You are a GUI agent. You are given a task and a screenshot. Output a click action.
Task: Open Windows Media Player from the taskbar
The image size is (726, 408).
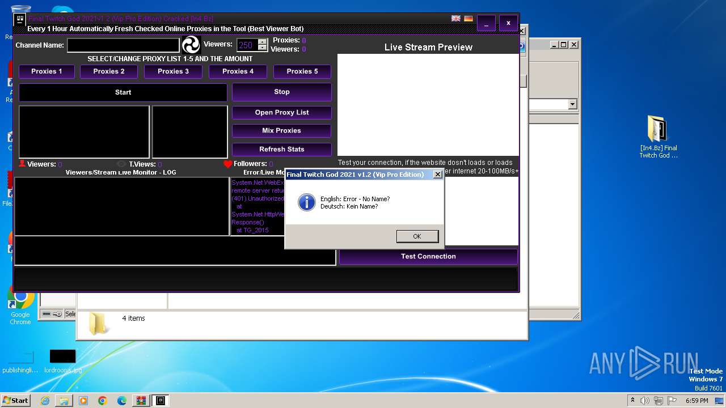(83, 401)
